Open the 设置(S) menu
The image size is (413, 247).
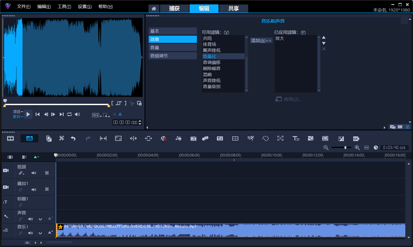pyautogui.click(x=85, y=6)
